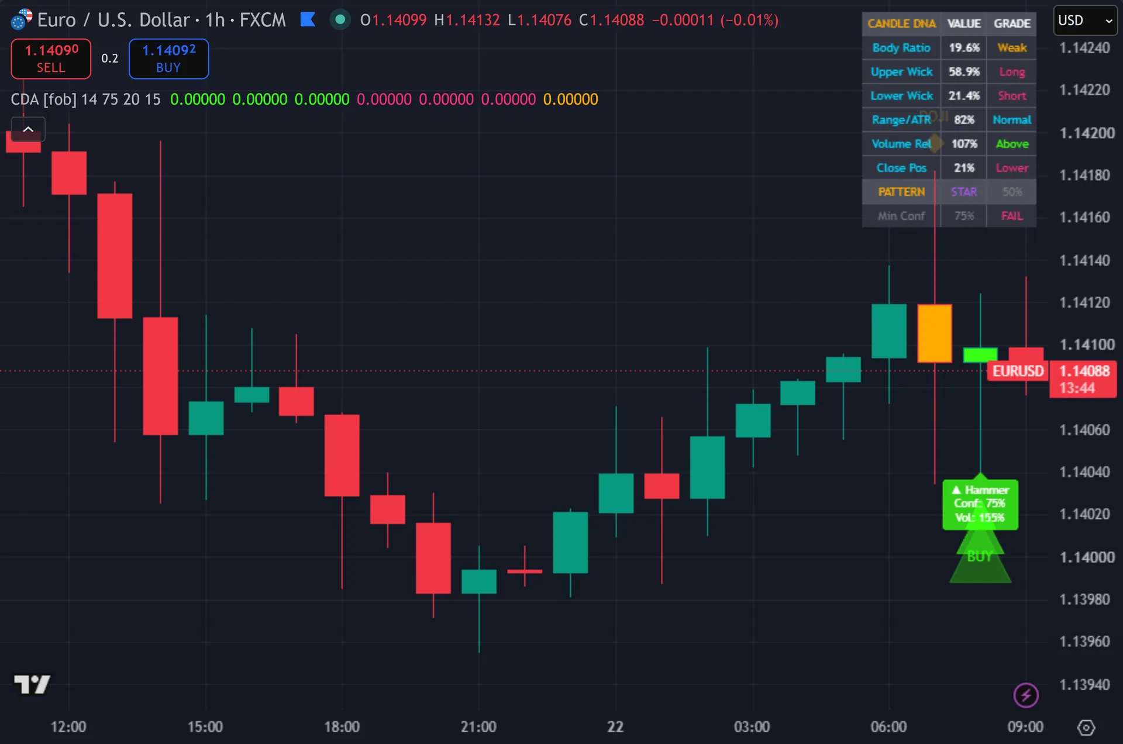This screenshot has width=1123, height=744.
Task: Click the 1.14092 BUY button
Action: [x=168, y=58]
